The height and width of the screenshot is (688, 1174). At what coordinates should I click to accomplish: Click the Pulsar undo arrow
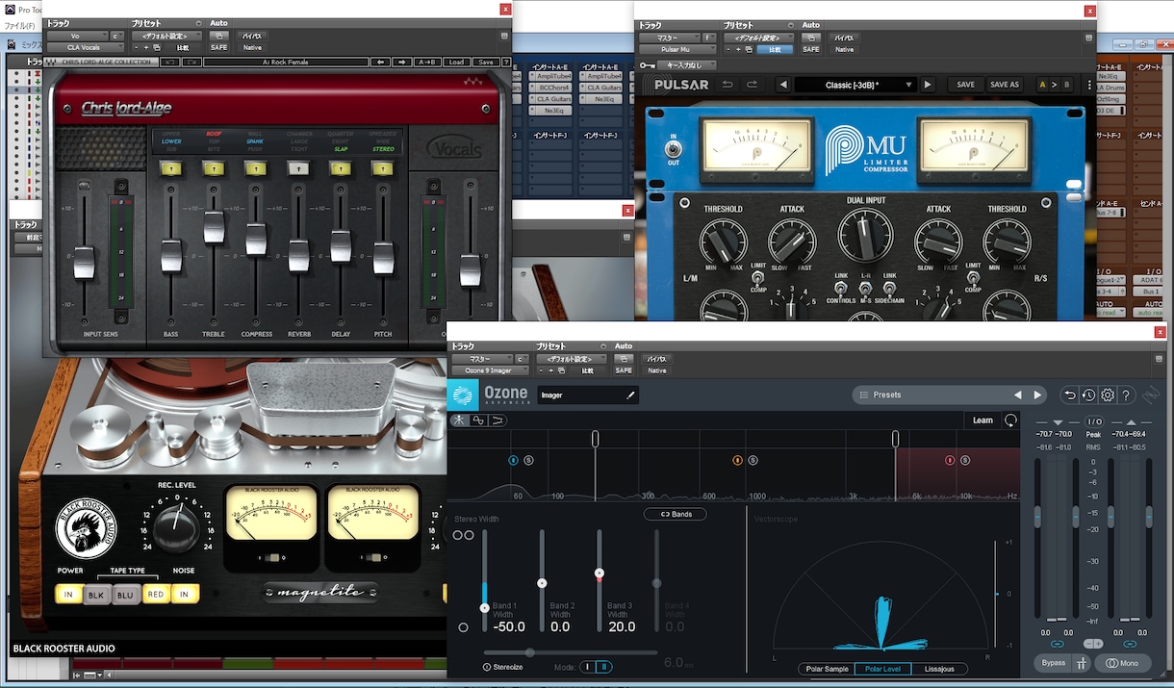(x=727, y=85)
